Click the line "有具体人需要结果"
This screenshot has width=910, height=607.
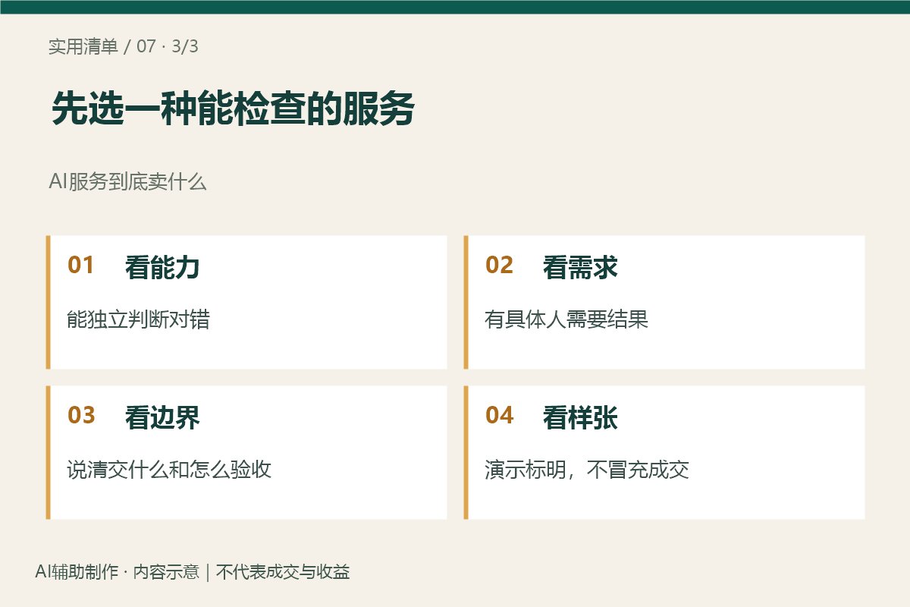[566, 319]
